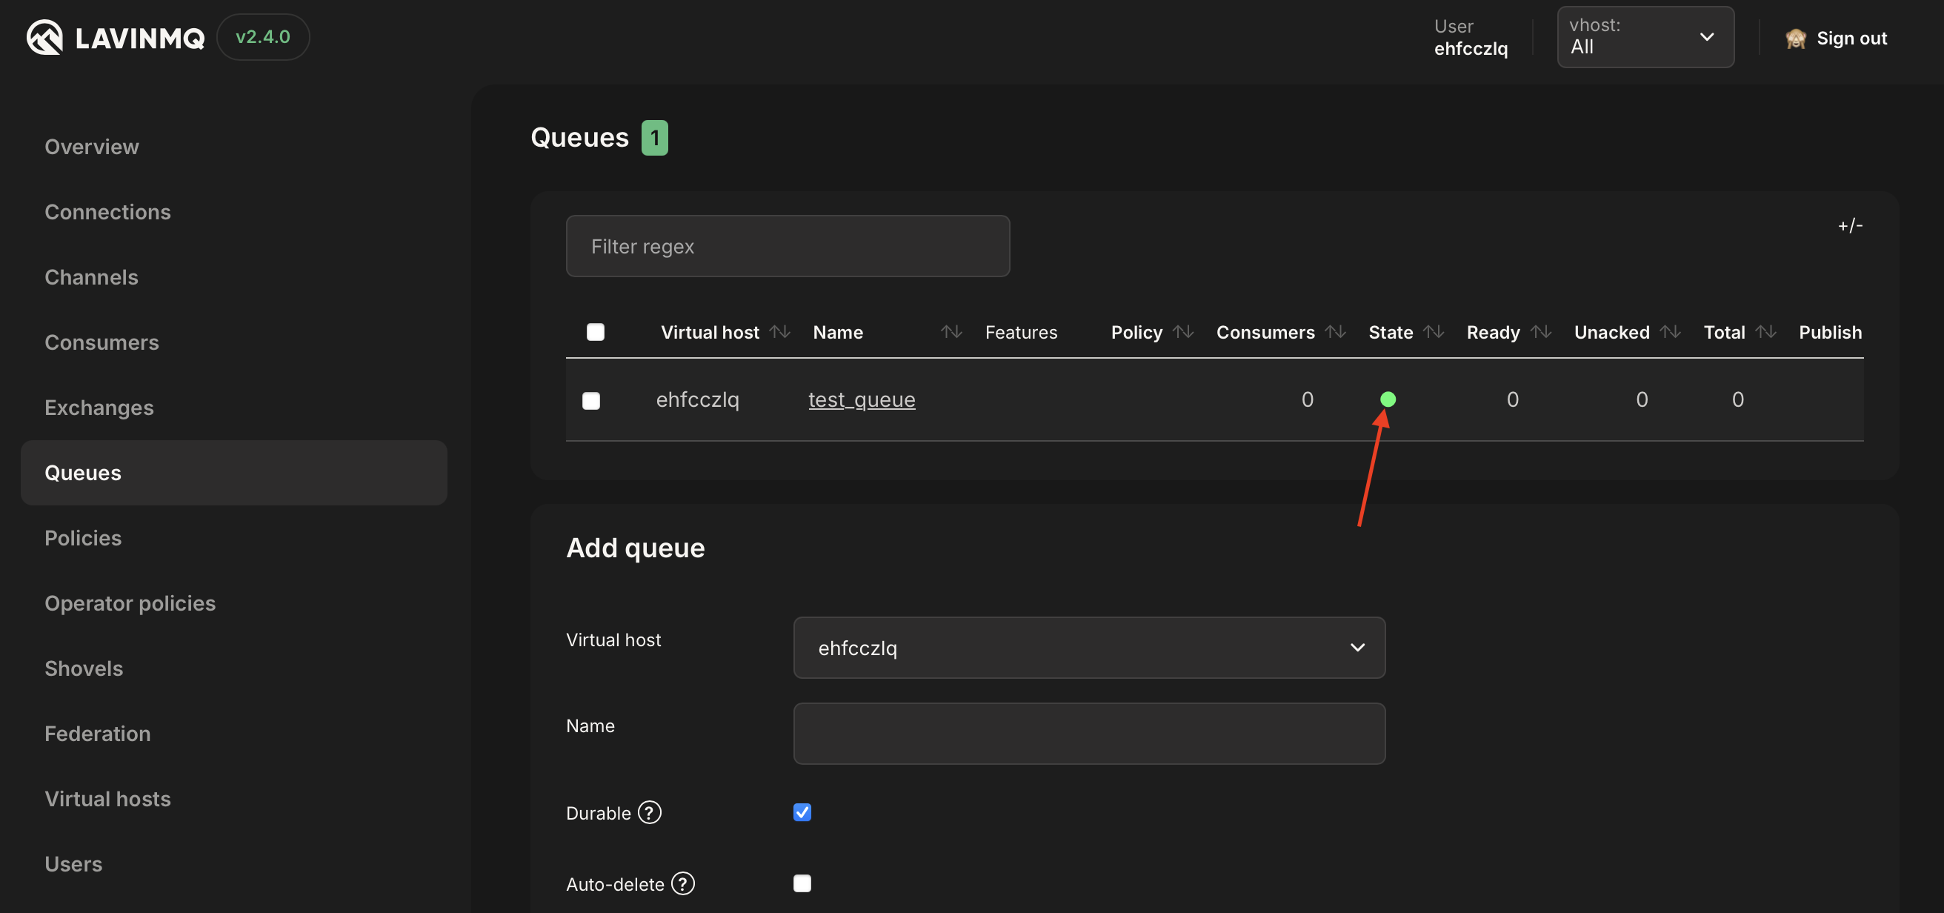
Task: Click the Sign out link
Action: (1851, 39)
